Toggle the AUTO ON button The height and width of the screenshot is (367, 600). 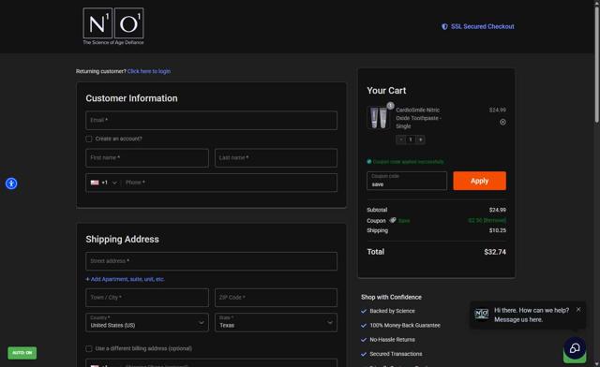pos(22,352)
